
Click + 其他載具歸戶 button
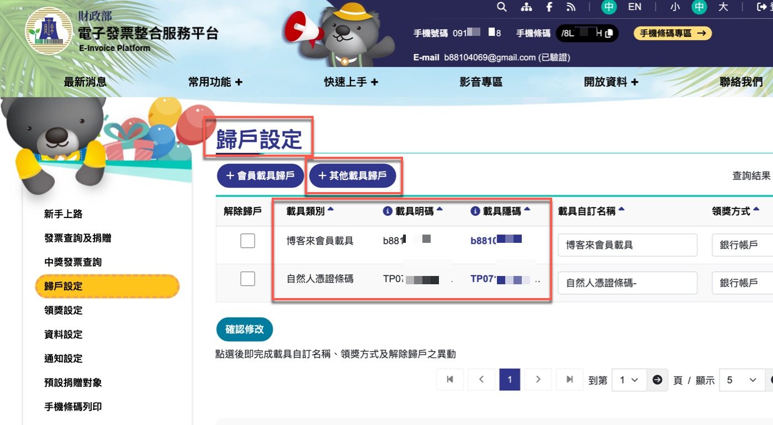352,176
